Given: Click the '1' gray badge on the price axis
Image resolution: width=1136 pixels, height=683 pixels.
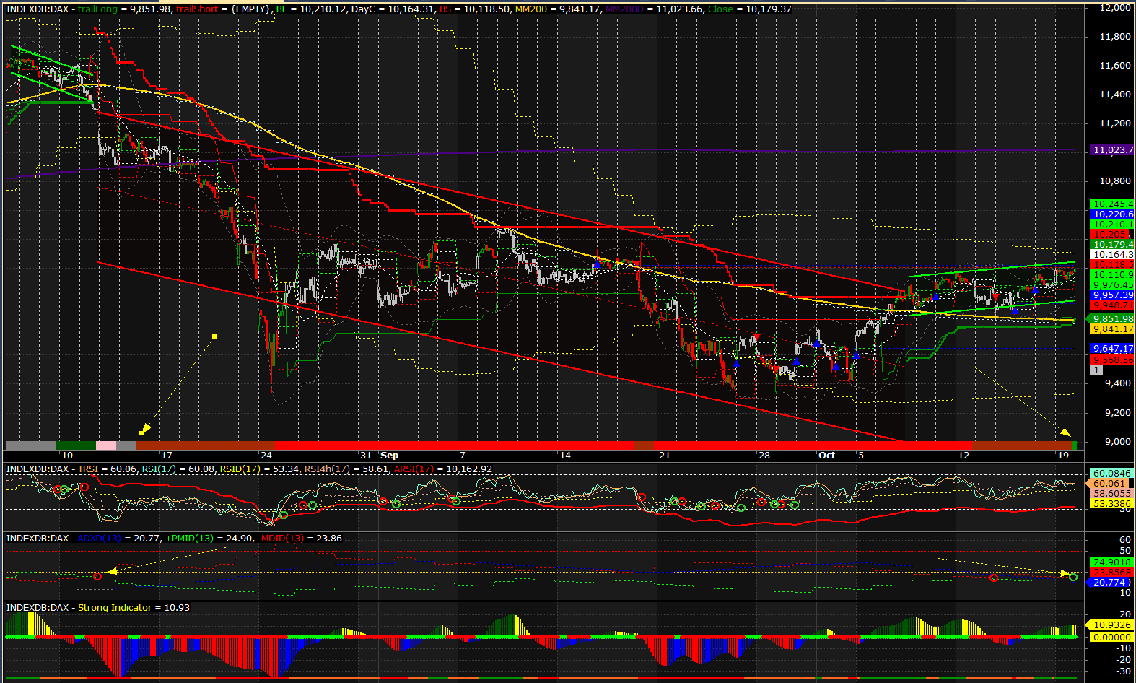Looking at the screenshot, I should pyautogui.click(x=1096, y=370).
